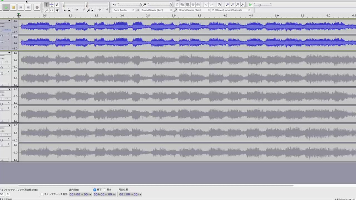Open the first track's menu dropdown arrow

[x=9, y=21]
